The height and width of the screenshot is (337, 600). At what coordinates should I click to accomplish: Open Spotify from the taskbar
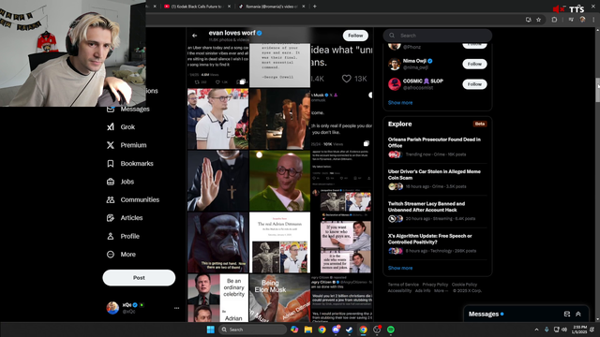[391, 330]
